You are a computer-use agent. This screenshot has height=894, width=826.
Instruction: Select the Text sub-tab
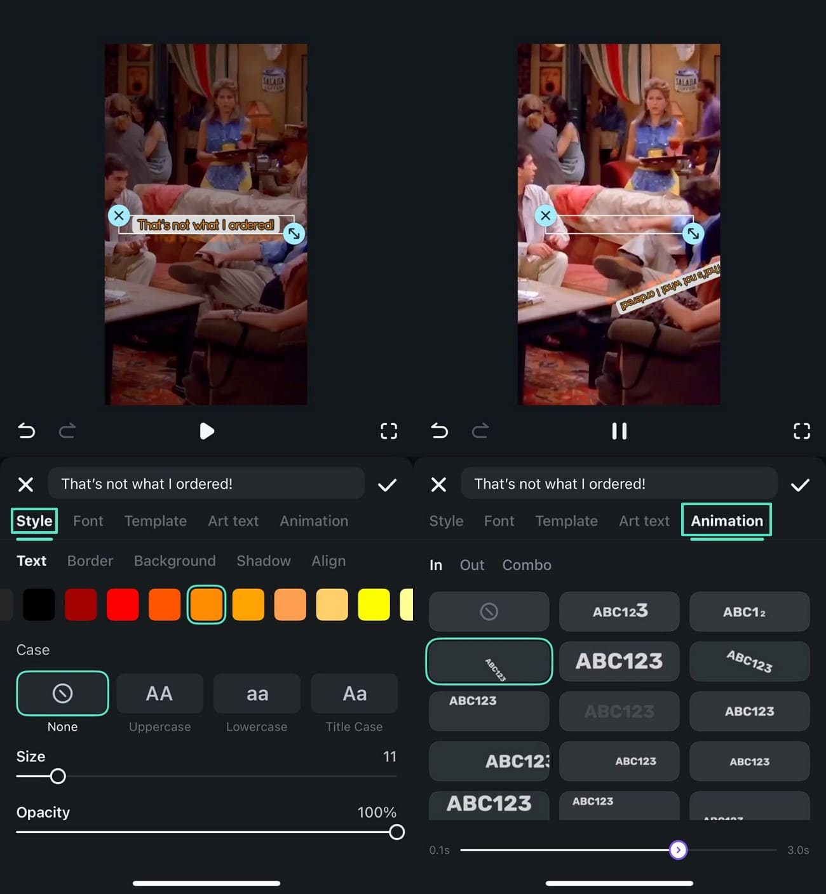pos(31,561)
